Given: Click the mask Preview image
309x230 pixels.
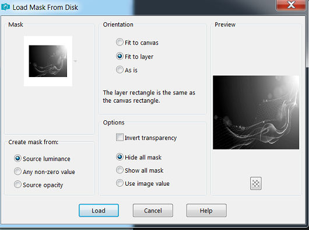Looking at the screenshot, I should [x=256, y=112].
